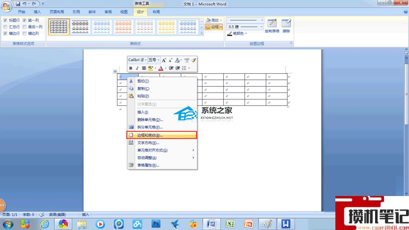Shrink the font size in mini toolbar

coord(170,60)
